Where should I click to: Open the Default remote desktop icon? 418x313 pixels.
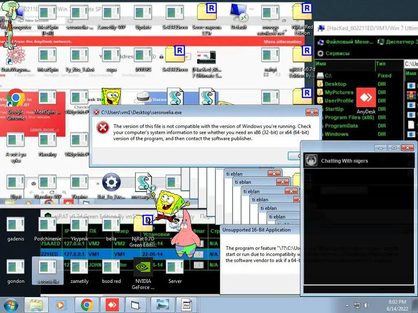(x=239, y=16)
